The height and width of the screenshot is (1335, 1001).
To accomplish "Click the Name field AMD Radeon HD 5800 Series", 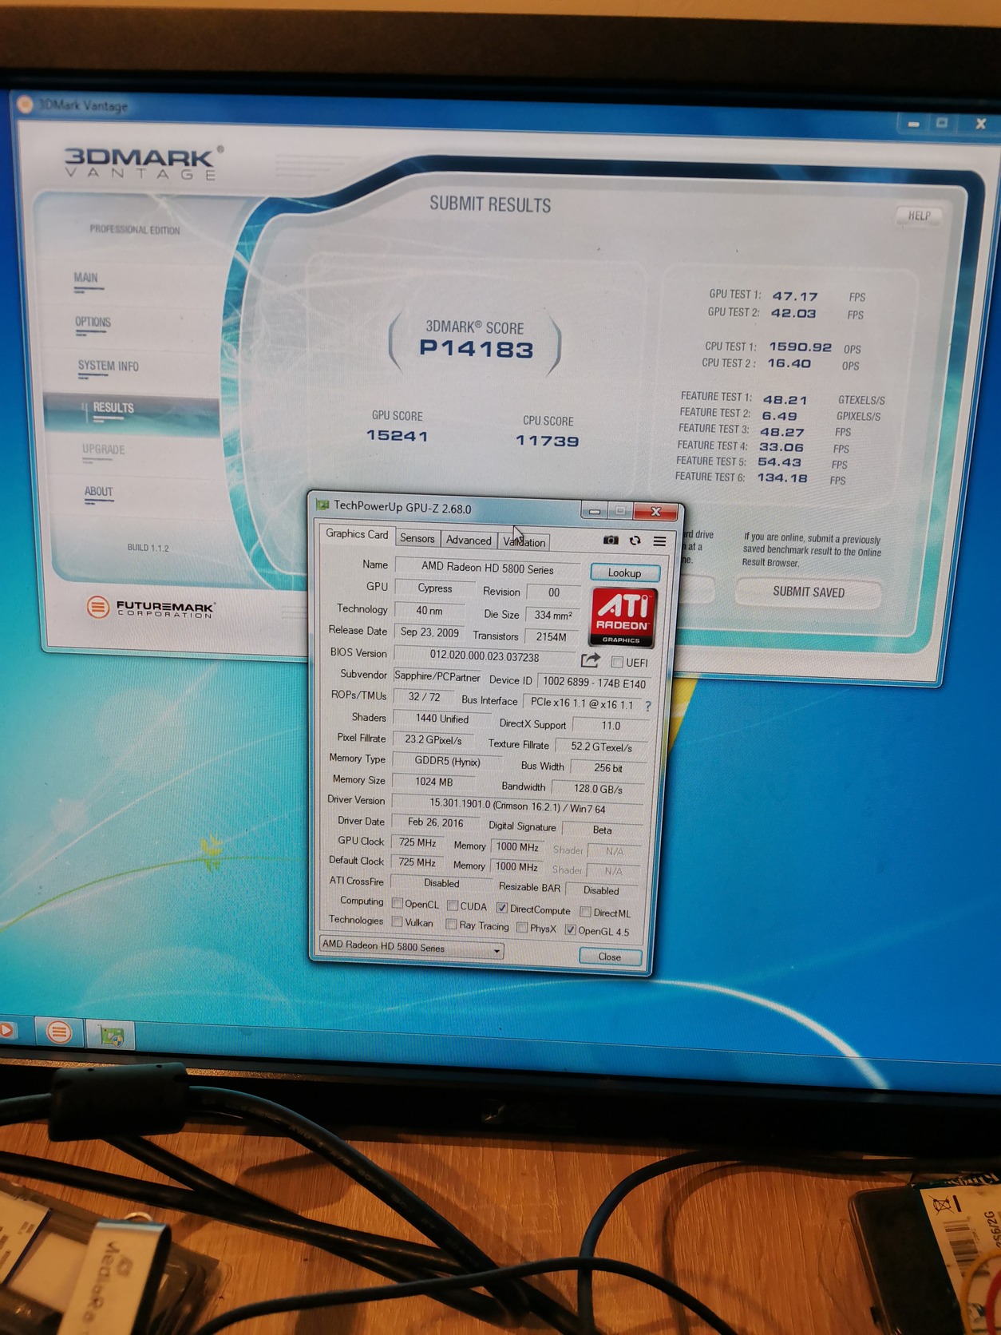I will click(x=488, y=568).
